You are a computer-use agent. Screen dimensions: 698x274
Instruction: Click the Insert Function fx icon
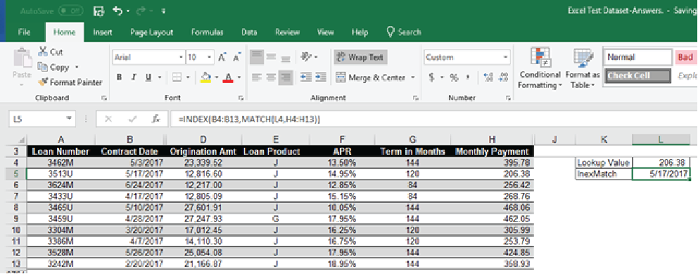pos(156,120)
